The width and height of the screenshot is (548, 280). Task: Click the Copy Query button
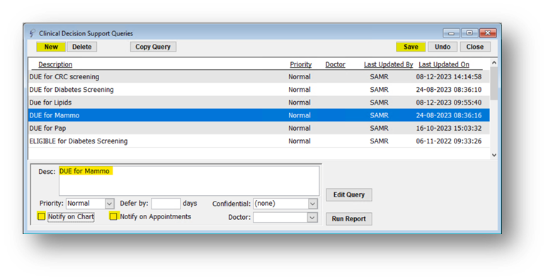(x=153, y=47)
